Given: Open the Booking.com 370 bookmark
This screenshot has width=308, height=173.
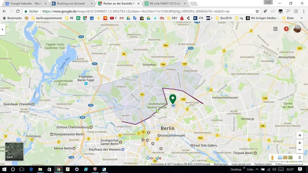Looking at the screenshot, I should 199,18.
